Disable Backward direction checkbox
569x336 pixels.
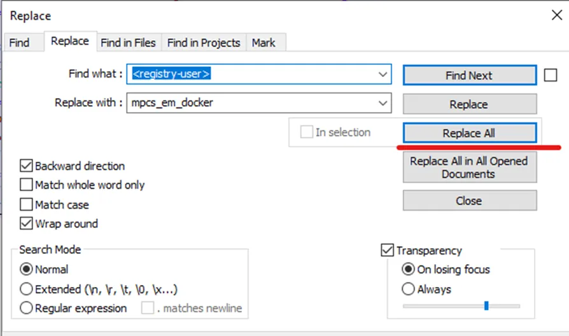26,166
